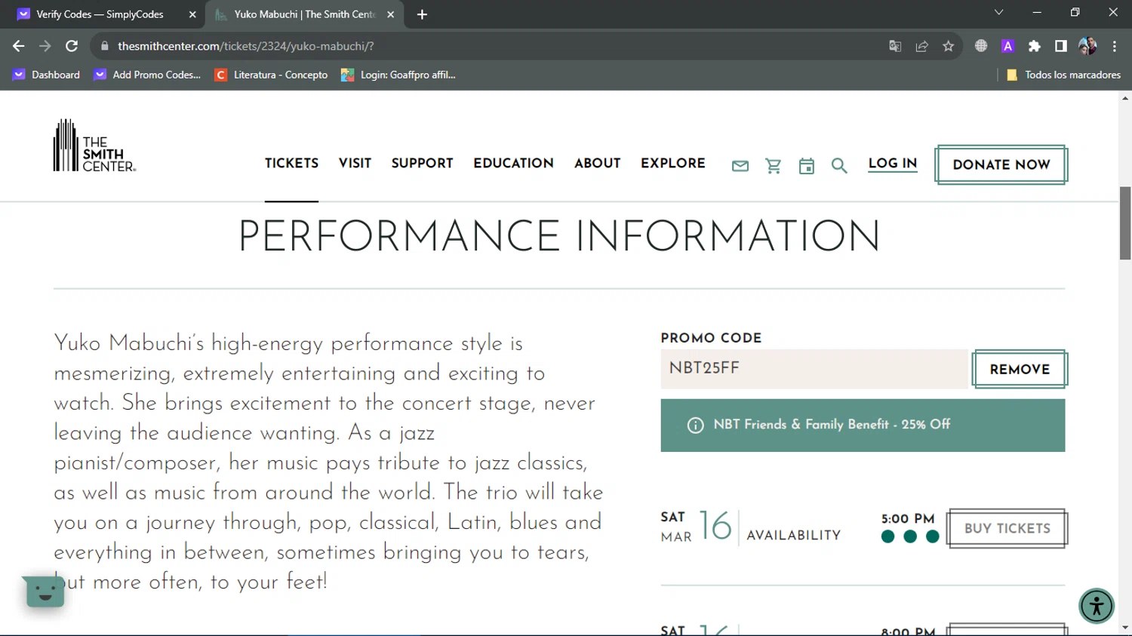This screenshot has height=636, width=1132.
Task: Open the ABOUT menu
Action: click(597, 163)
